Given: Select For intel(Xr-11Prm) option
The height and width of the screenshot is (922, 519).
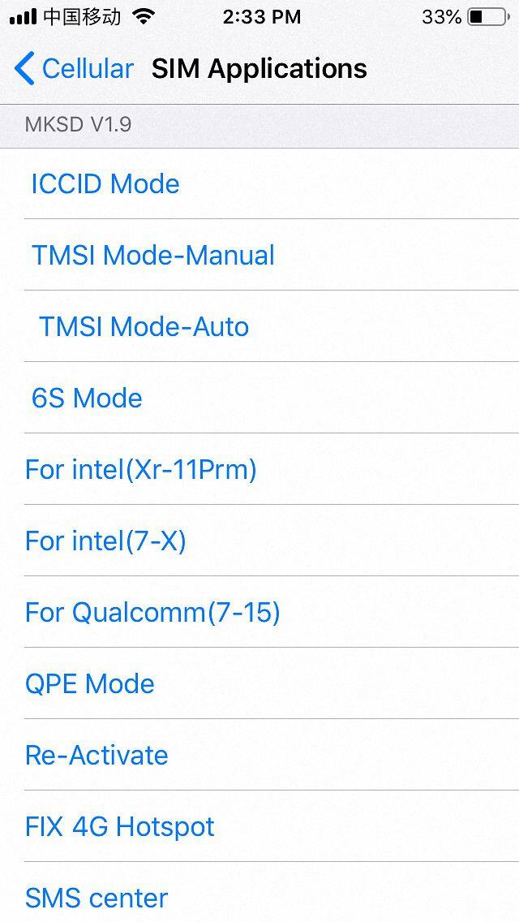Looking at the screenshot, I should pos(141,470).
